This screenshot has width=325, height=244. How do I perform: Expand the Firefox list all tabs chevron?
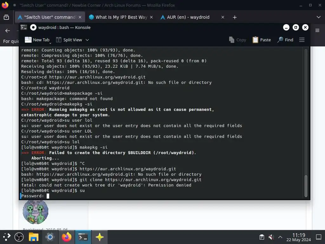coord(319,17)
